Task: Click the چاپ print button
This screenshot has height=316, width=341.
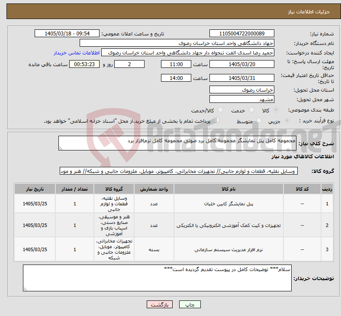Action: [190, 304]
